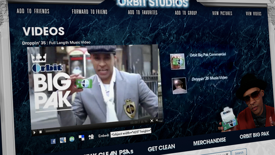Open the Add to Friends link

pyautogui.click(x=33, y=11)
